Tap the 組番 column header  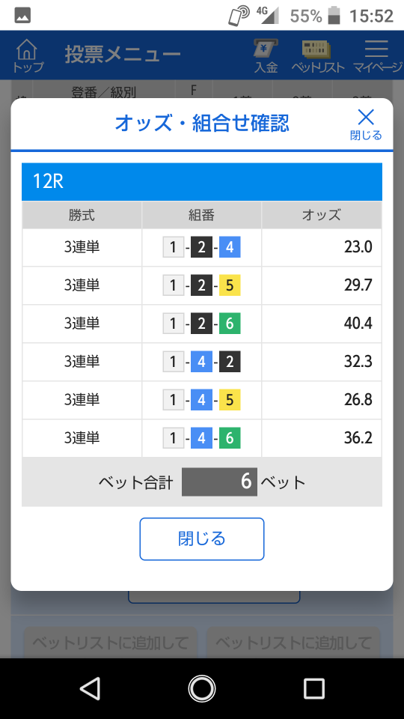201,215
